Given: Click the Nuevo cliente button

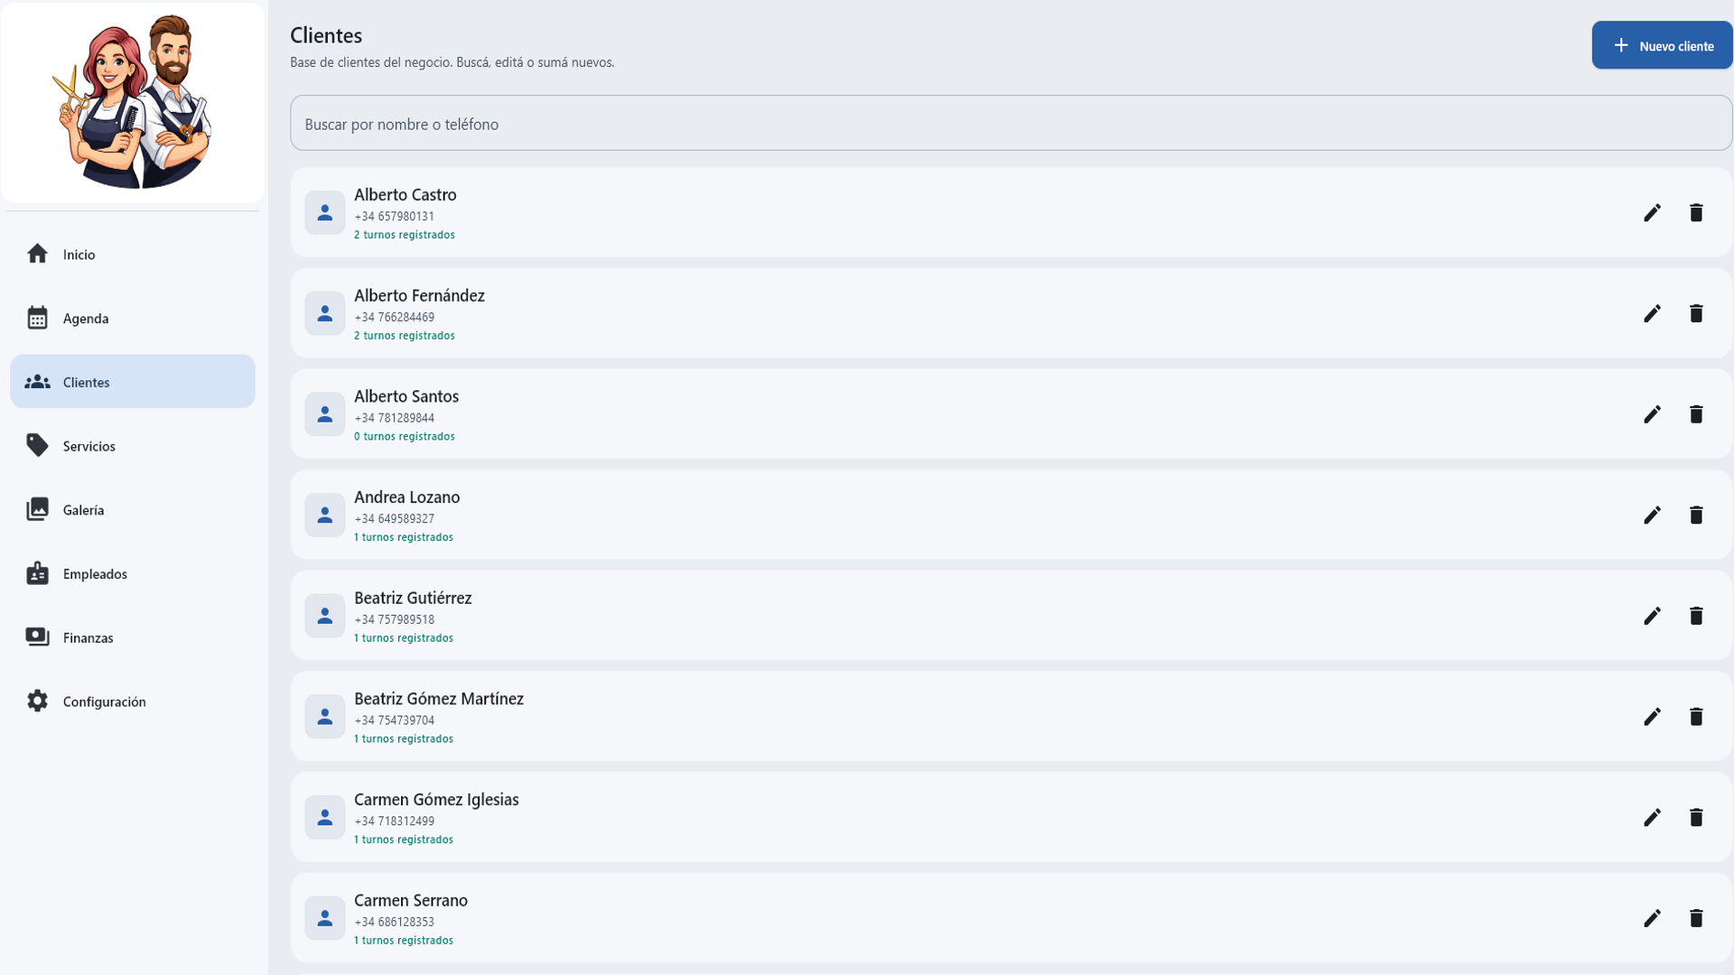Looking at the screenshot, I should [1661, 45].
